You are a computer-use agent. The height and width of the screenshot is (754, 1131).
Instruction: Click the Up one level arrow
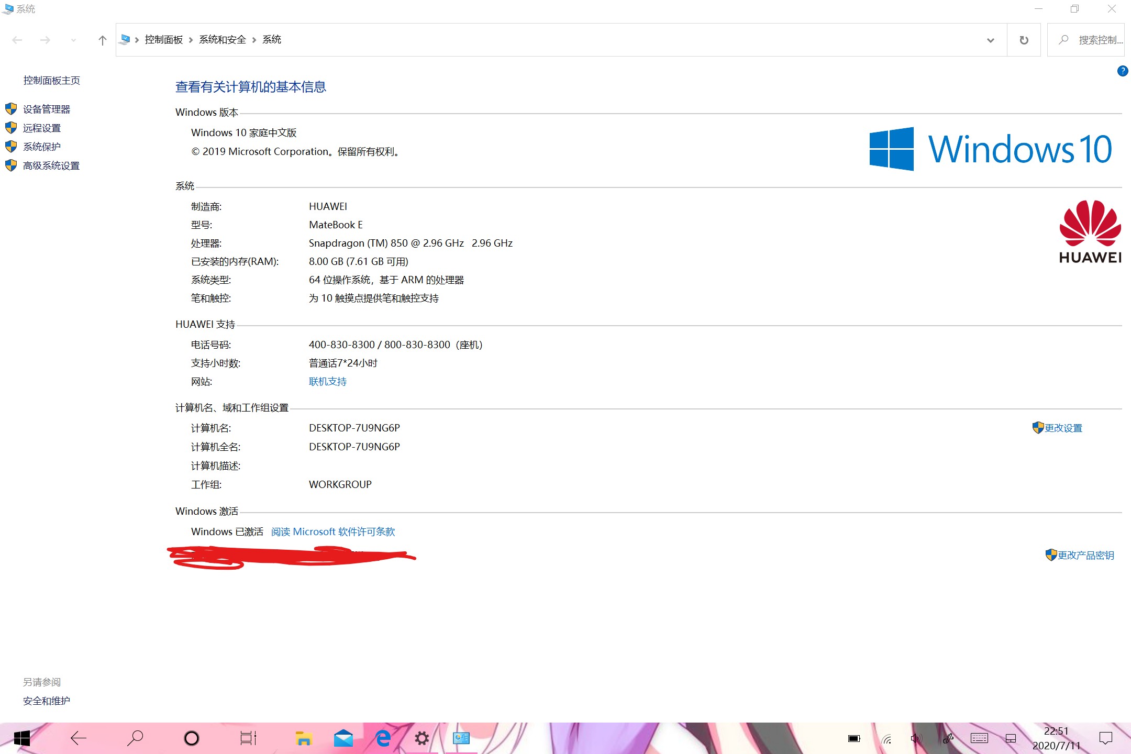point(103,40)
